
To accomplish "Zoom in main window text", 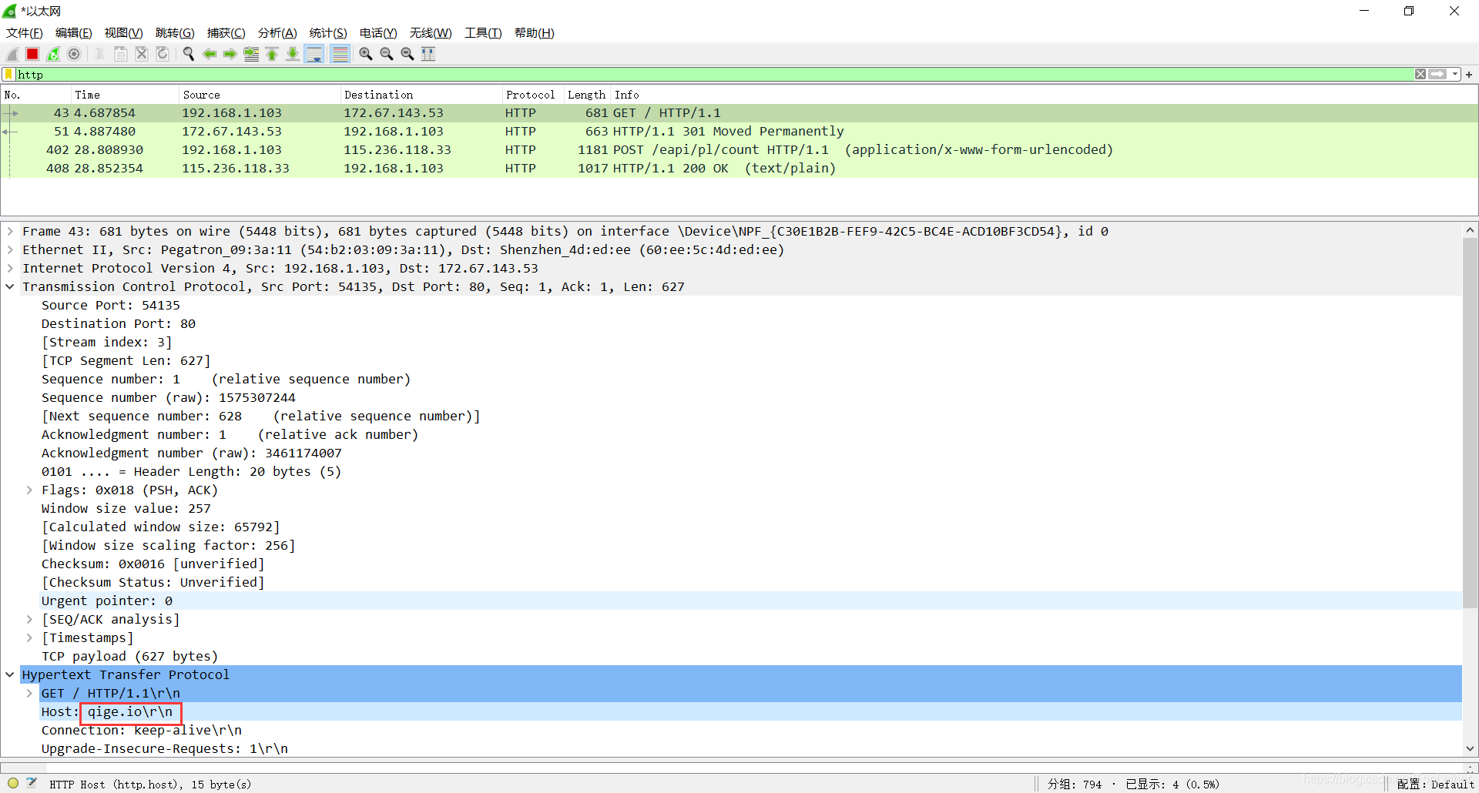I will click(366, 54).
